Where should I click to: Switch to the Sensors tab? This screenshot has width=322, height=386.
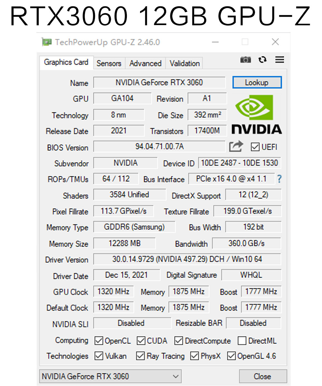[109, 63]
